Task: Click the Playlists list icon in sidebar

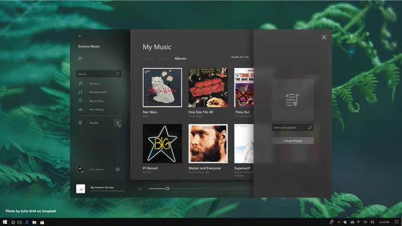Action: click(x=80, y=123)
